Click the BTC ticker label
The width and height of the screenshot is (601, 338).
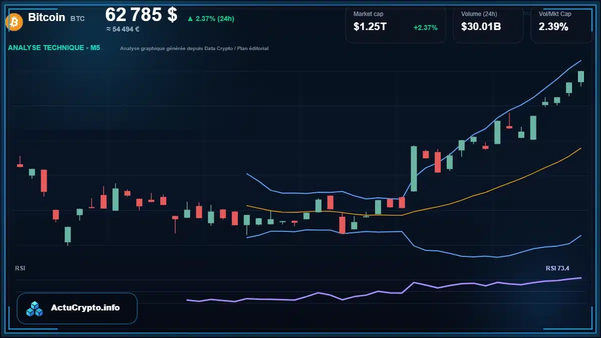[78, 19]
